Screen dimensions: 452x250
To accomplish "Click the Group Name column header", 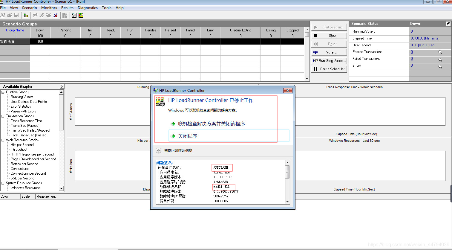I will 15,30.
